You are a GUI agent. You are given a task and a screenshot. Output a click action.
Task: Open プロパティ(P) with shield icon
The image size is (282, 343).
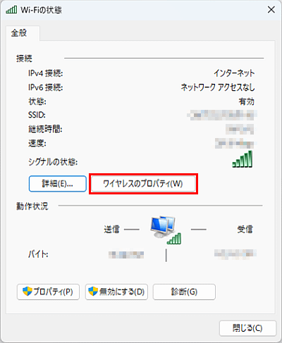point(48,292)
